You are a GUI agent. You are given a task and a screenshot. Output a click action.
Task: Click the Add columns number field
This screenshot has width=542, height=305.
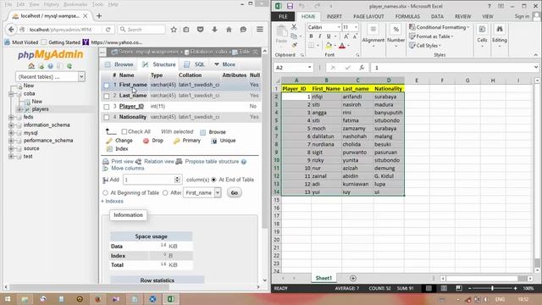pos(149,180)
